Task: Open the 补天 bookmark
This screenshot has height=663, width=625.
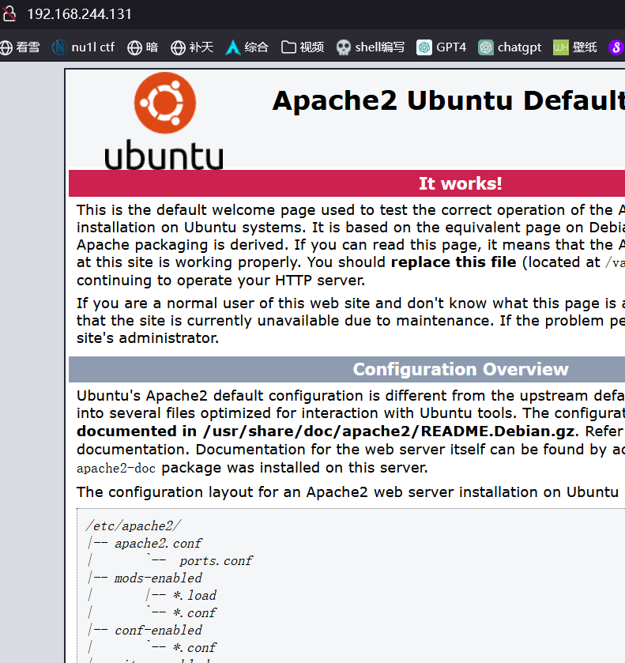Action: click(x=192, y=47)
